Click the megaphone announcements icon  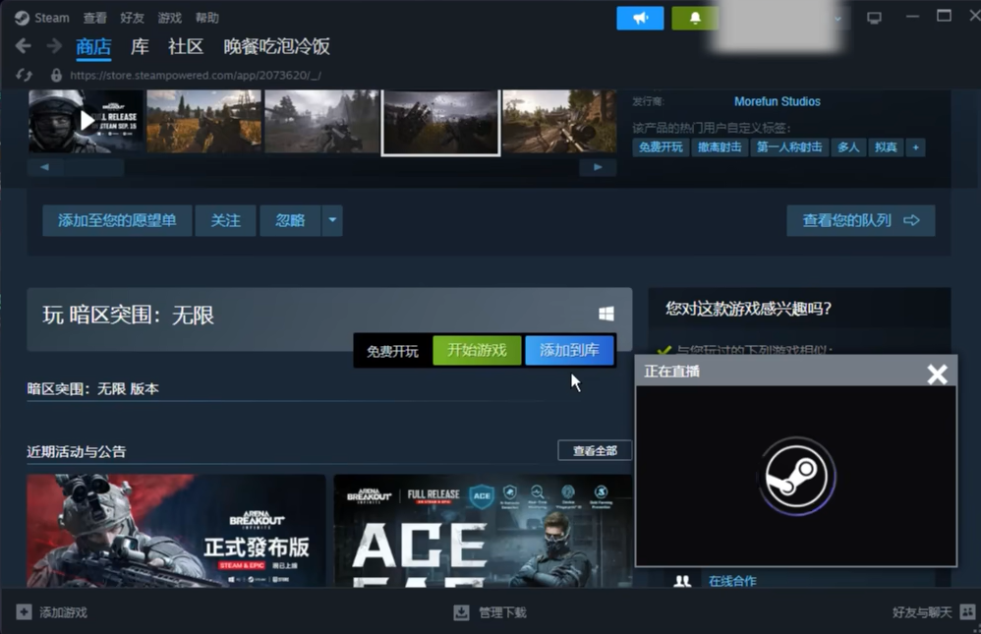coord(640,18)
